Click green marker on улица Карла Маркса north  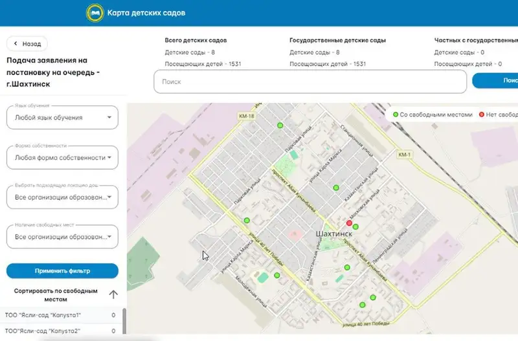pyautogui.click(x=335, y=188)
